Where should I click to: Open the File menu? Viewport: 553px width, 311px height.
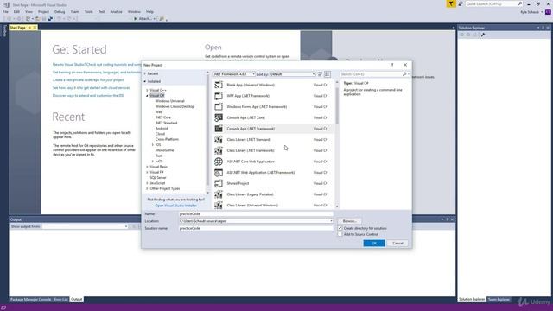(6, 11)
